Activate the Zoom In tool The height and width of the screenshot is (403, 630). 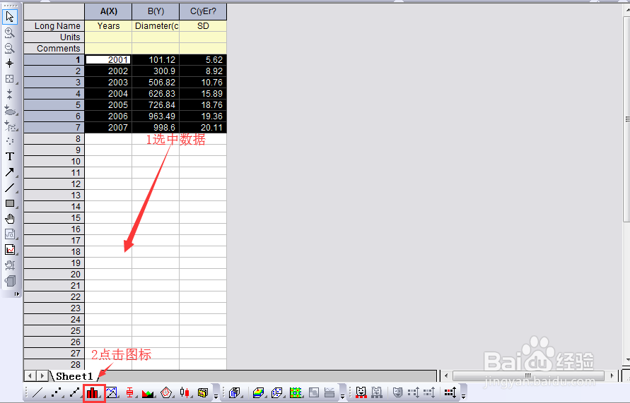coord(10,32)
